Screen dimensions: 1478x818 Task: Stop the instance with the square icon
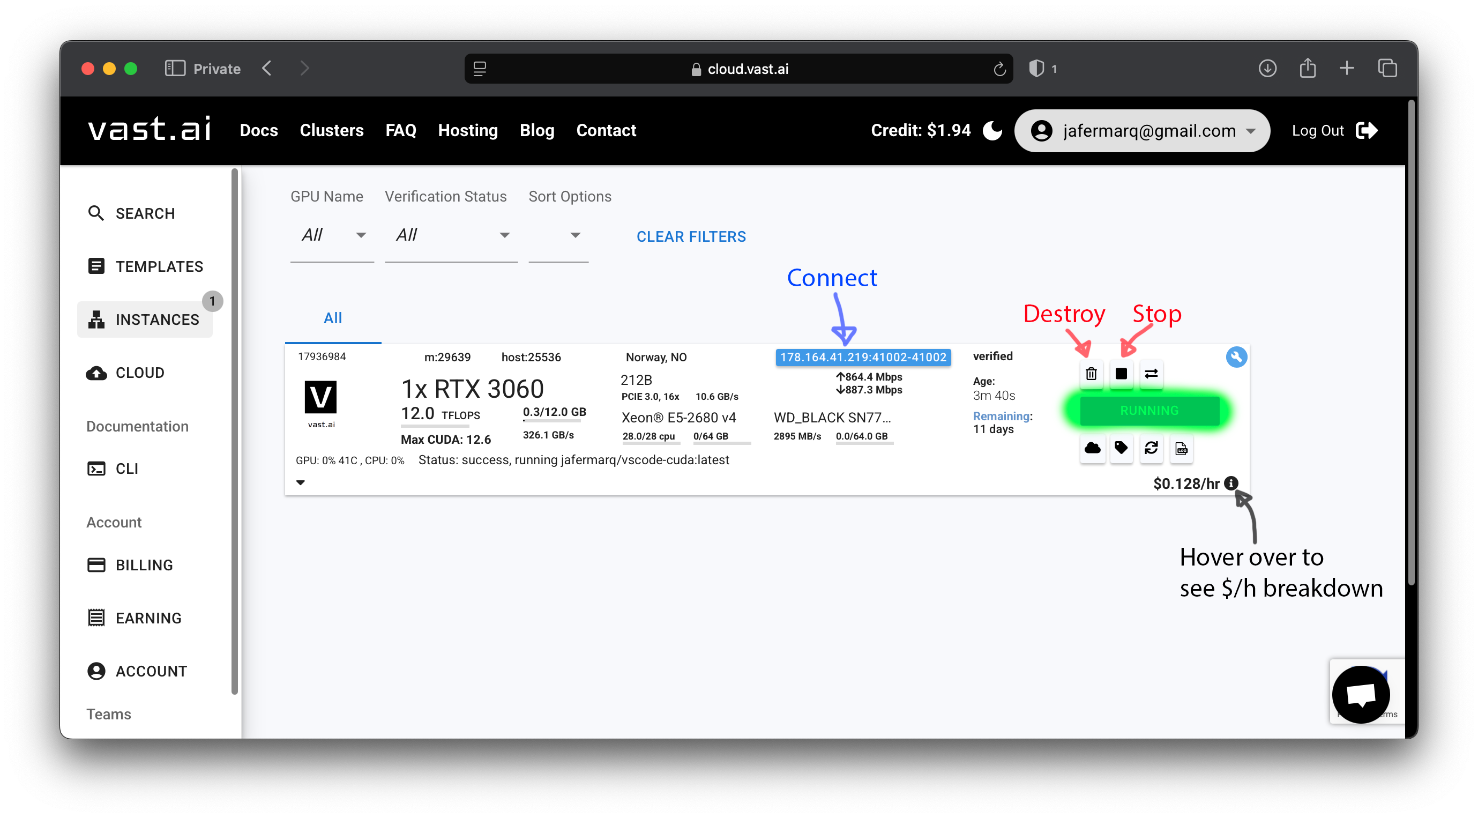point(1121,374)
